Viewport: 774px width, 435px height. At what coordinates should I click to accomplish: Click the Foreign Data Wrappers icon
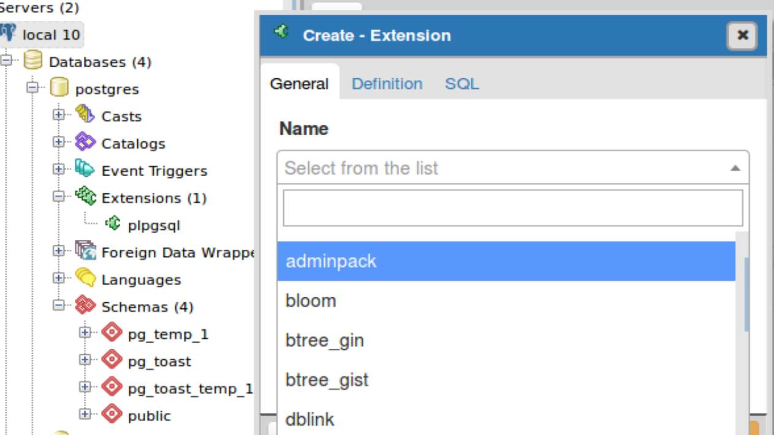85,251
